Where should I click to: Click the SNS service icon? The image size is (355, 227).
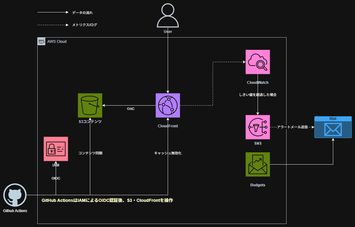[258, 127]
